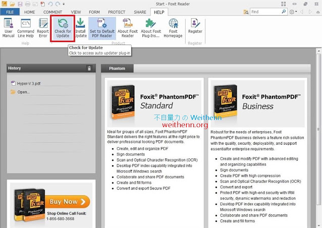Click the next search result arrow
The image size is (322, 228).
[310, 12]
